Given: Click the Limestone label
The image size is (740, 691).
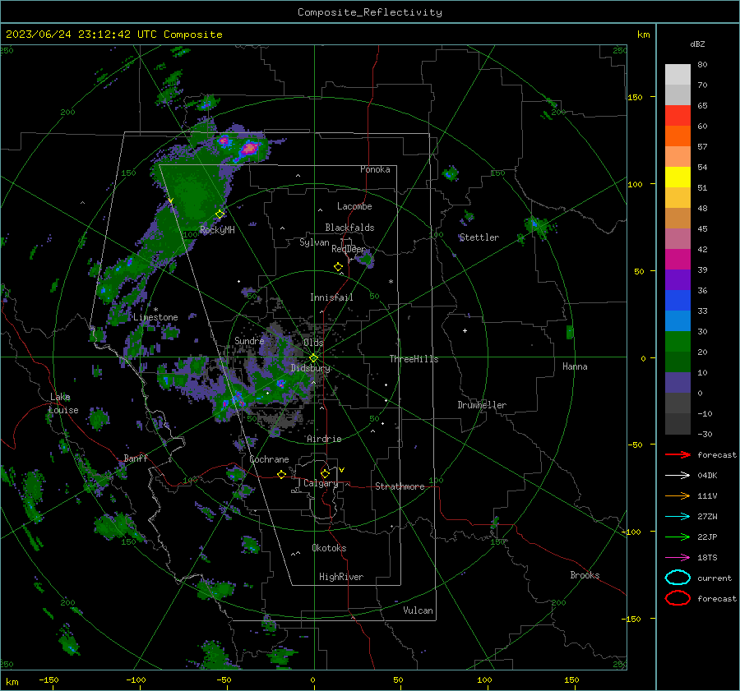Looking at the screenshot, I should (155, 317).
